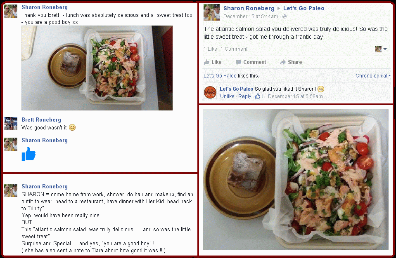Open Let's Go Paleo page link in header
The height and width of the screenshot is (258, 396).
click(x=304, y=8)
